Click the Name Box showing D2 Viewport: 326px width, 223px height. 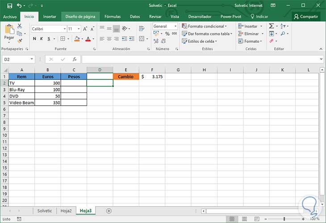tap(18, 59)
